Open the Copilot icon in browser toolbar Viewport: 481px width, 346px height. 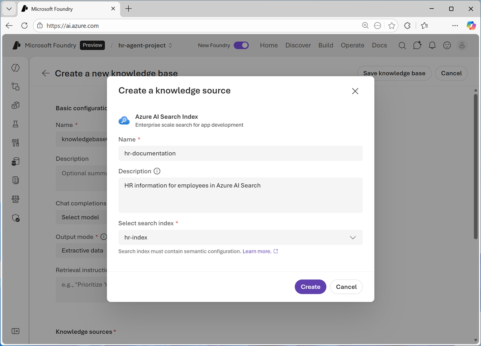pyautogui.click(x=471, y=26)
